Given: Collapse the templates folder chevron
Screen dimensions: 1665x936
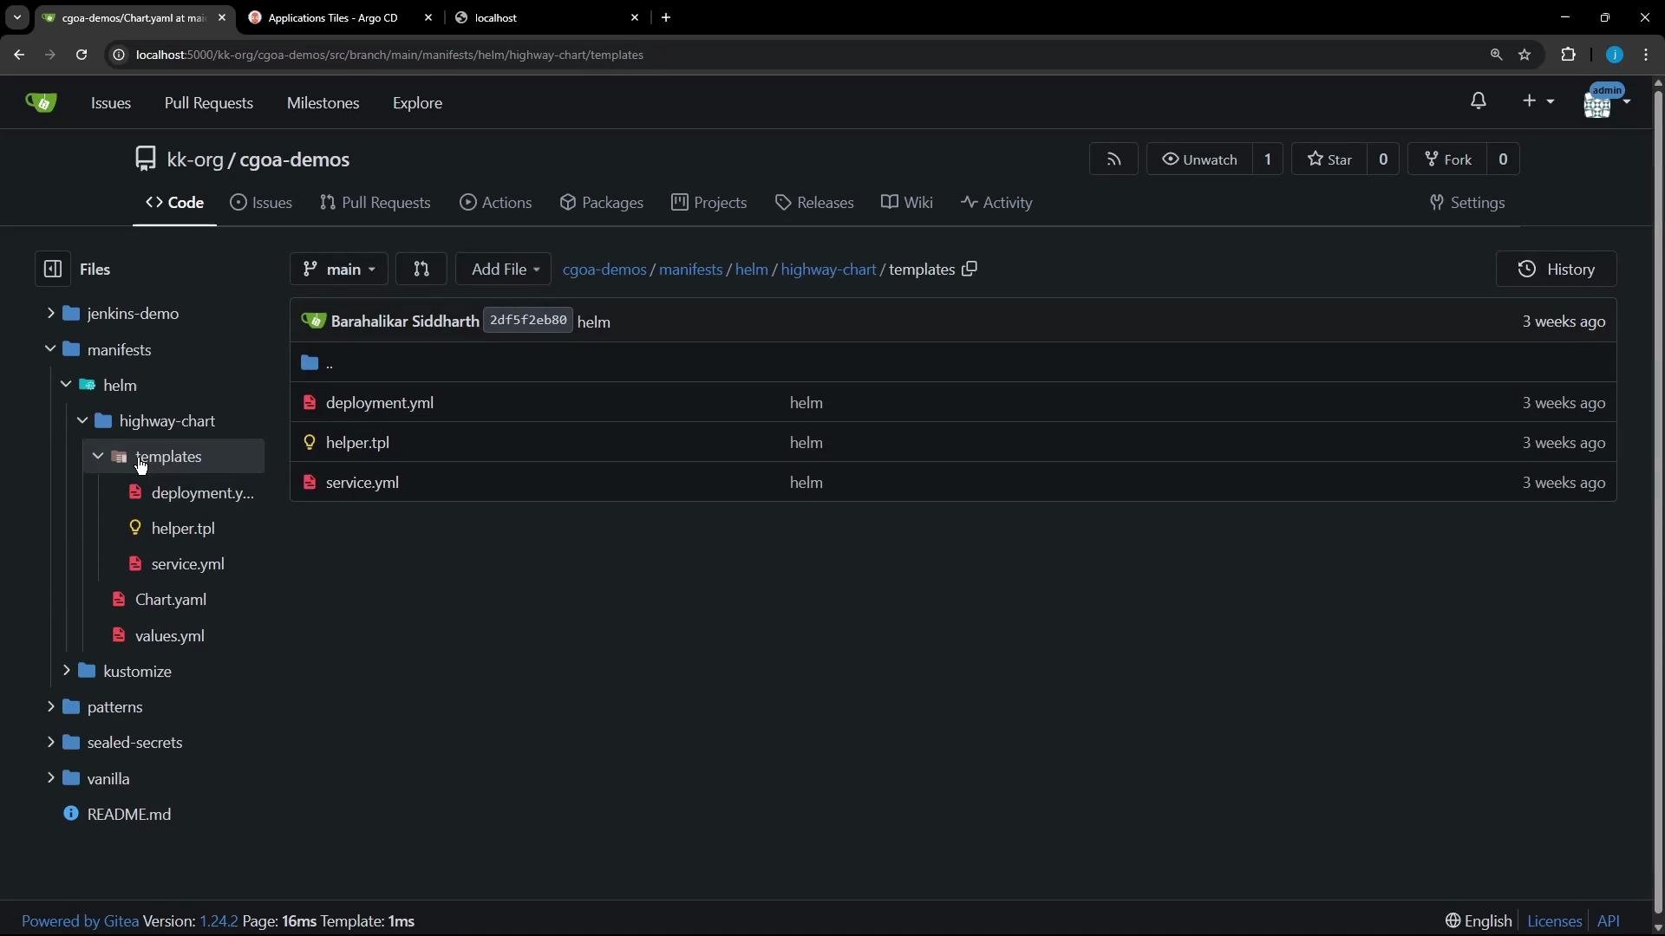Looking at the screenshot, I should (98, 456).
